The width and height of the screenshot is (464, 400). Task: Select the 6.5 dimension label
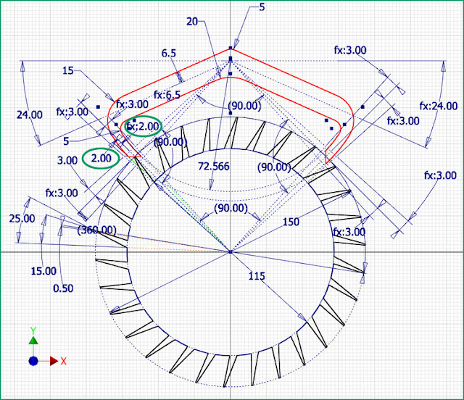click(169, 53)
